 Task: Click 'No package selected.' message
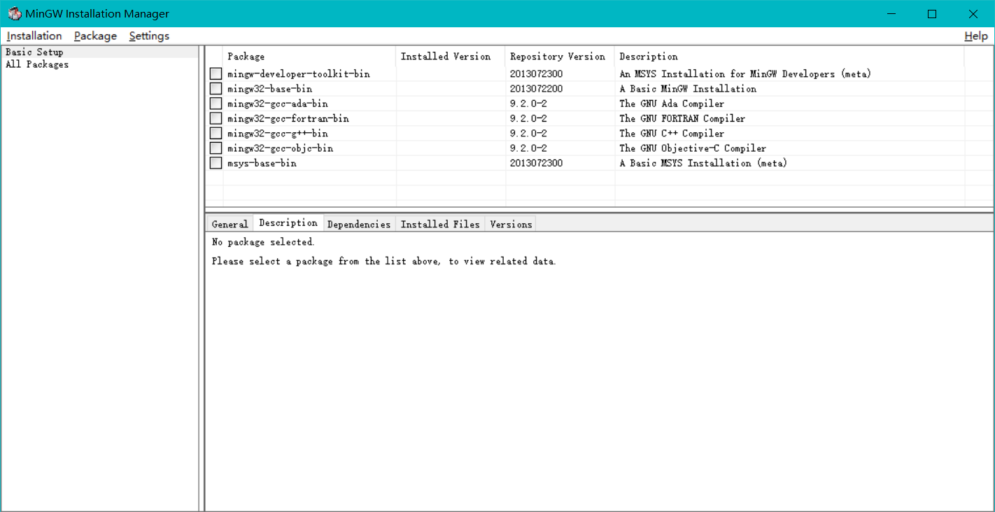263,242
